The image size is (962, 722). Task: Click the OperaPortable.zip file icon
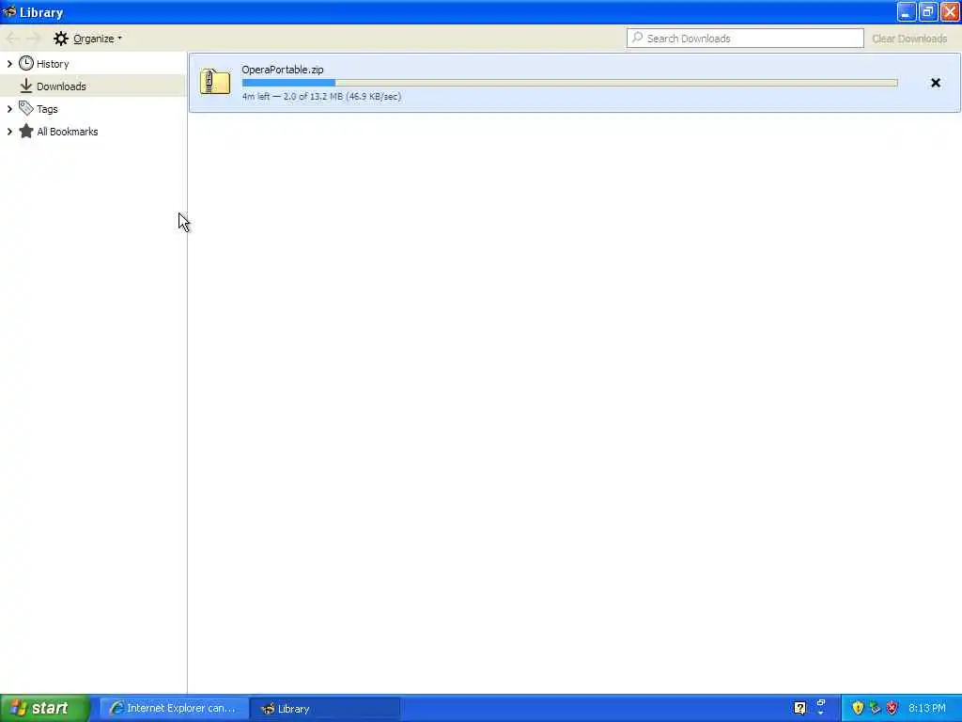point(215,82)
